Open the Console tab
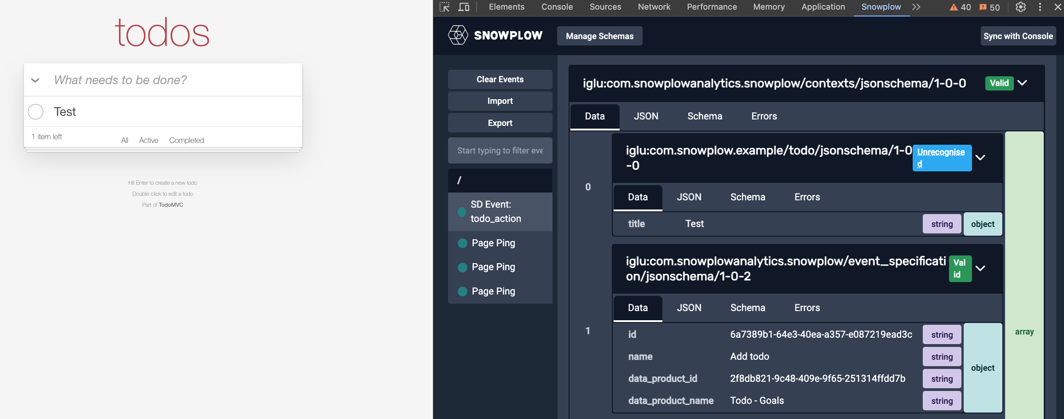 pyautogui.click(x=557, y=7)
